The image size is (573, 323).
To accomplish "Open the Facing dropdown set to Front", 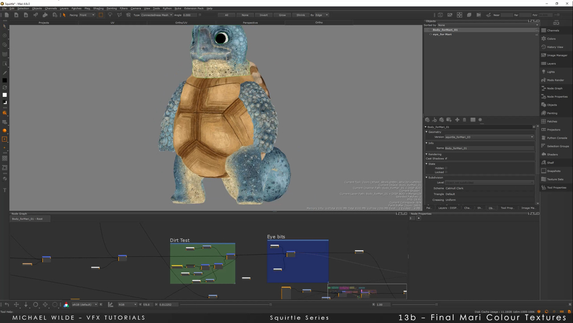I will tap(87, 15).
